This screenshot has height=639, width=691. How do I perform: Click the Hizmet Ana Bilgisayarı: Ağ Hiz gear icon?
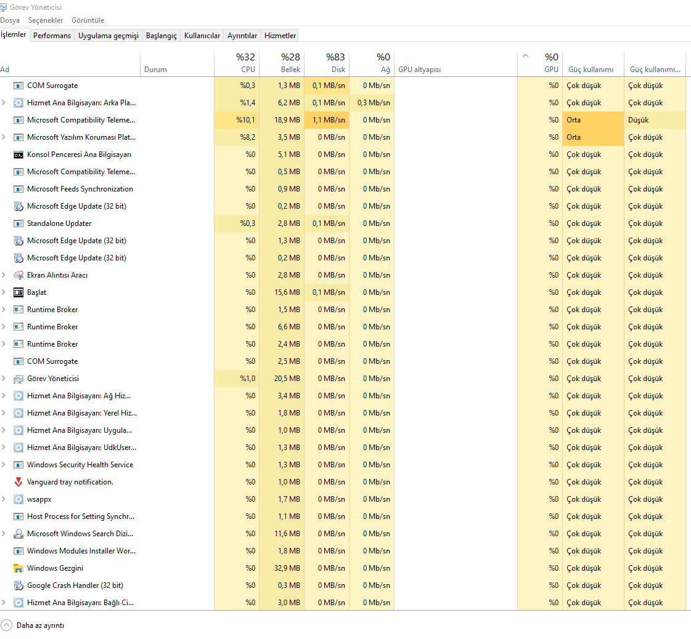tap(18, 396)
